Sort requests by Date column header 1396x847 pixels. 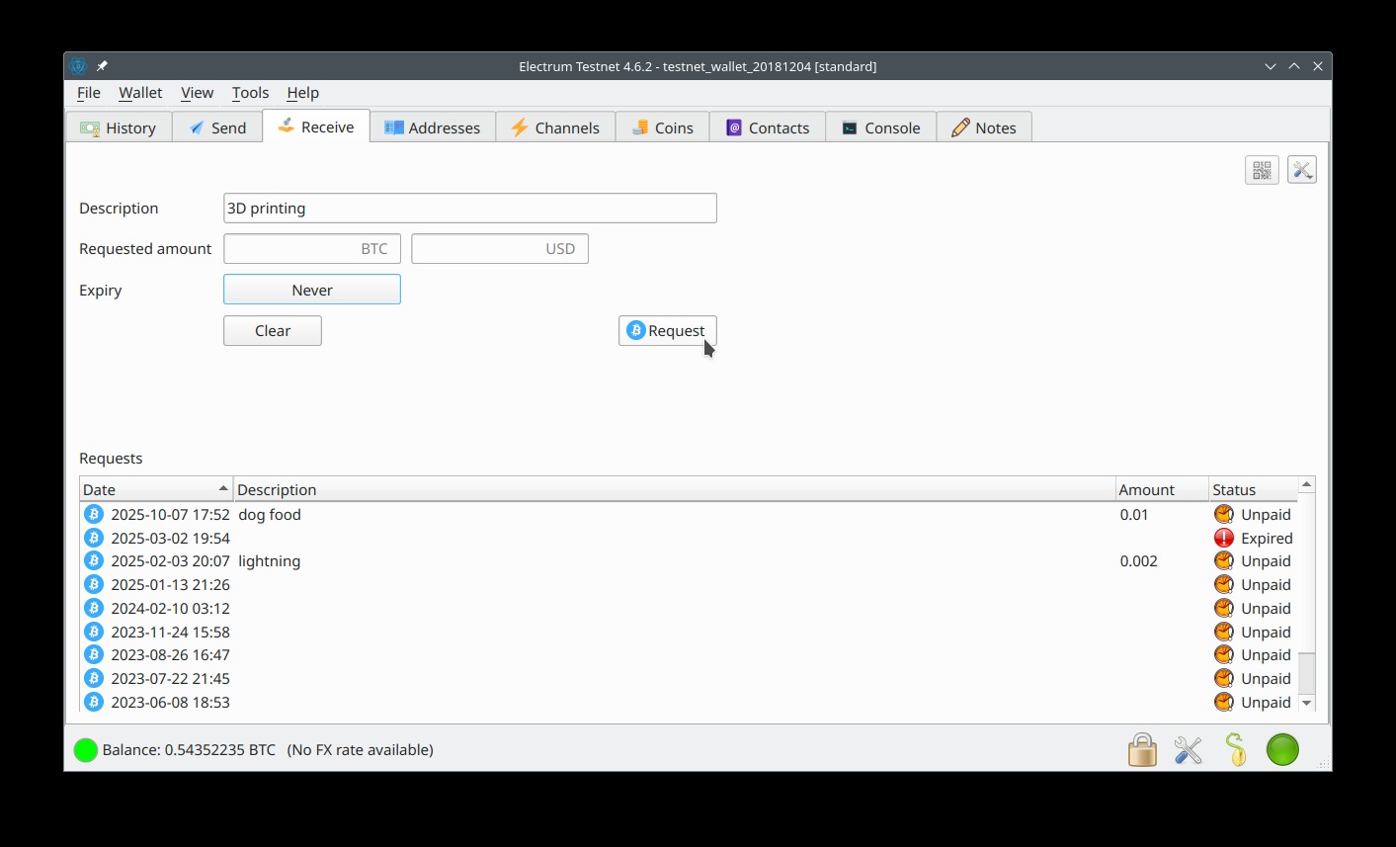tap(155, 490)
